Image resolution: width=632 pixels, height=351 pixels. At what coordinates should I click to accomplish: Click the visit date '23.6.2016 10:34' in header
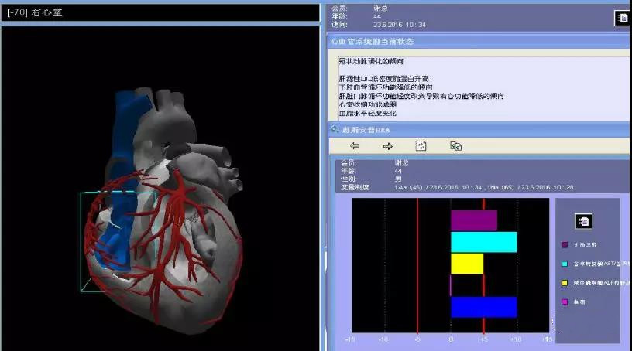pyautogui.click(x=400, y=25)
